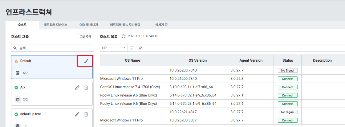Screen dimensions: 345x127
Task: Edit the Default host group
Action: point(86,61)
